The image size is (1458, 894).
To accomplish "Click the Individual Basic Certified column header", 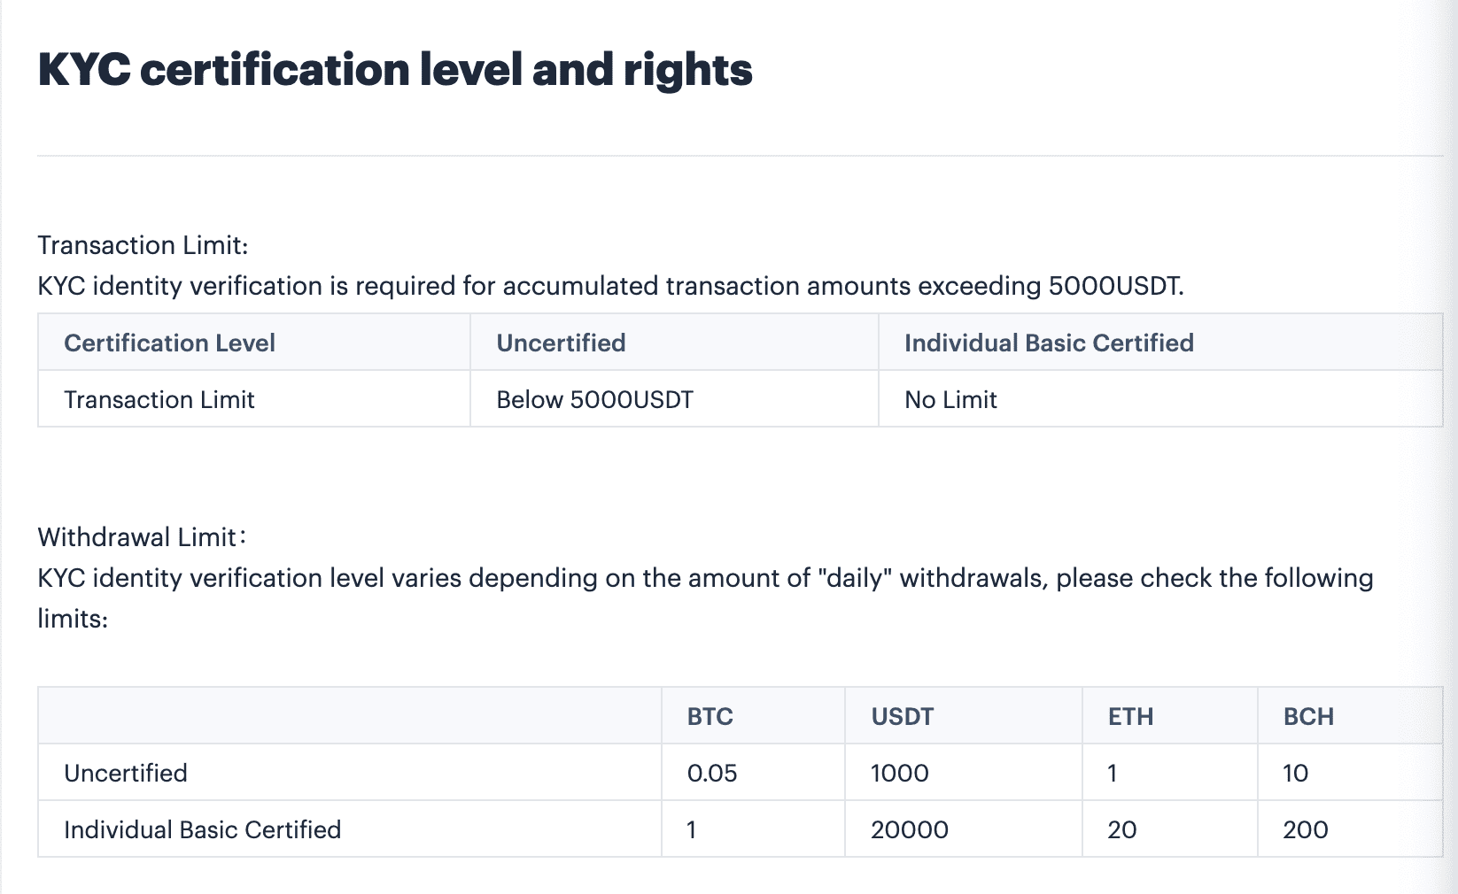I will pyautogui.click(x=1049, y=343).
